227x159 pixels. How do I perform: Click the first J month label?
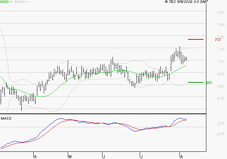coord(104,157)
